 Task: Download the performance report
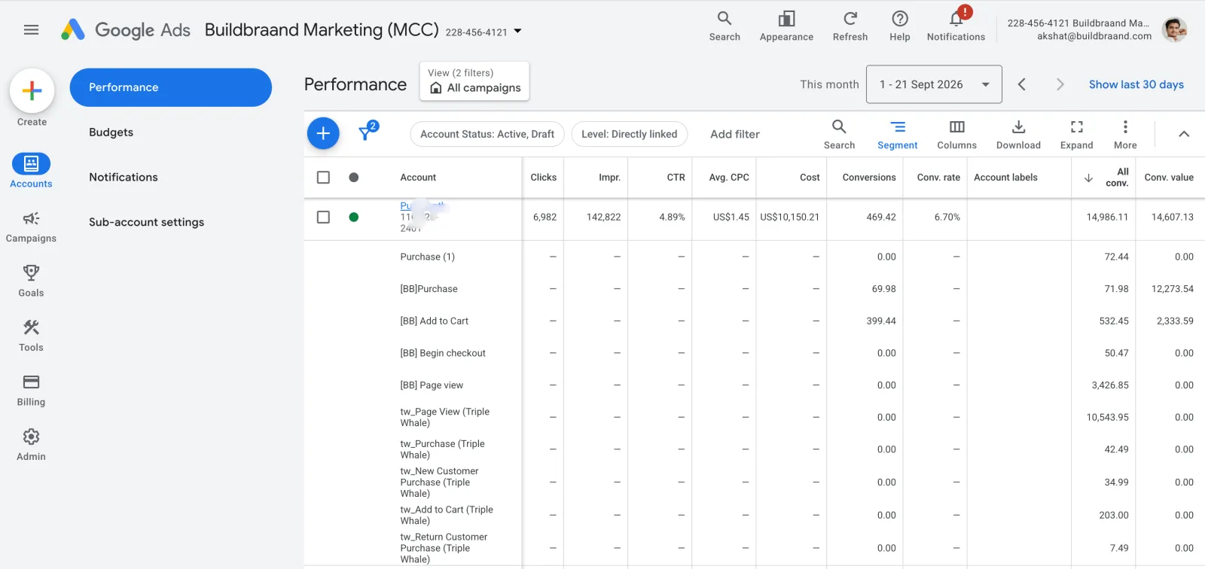click(1018, 135)
